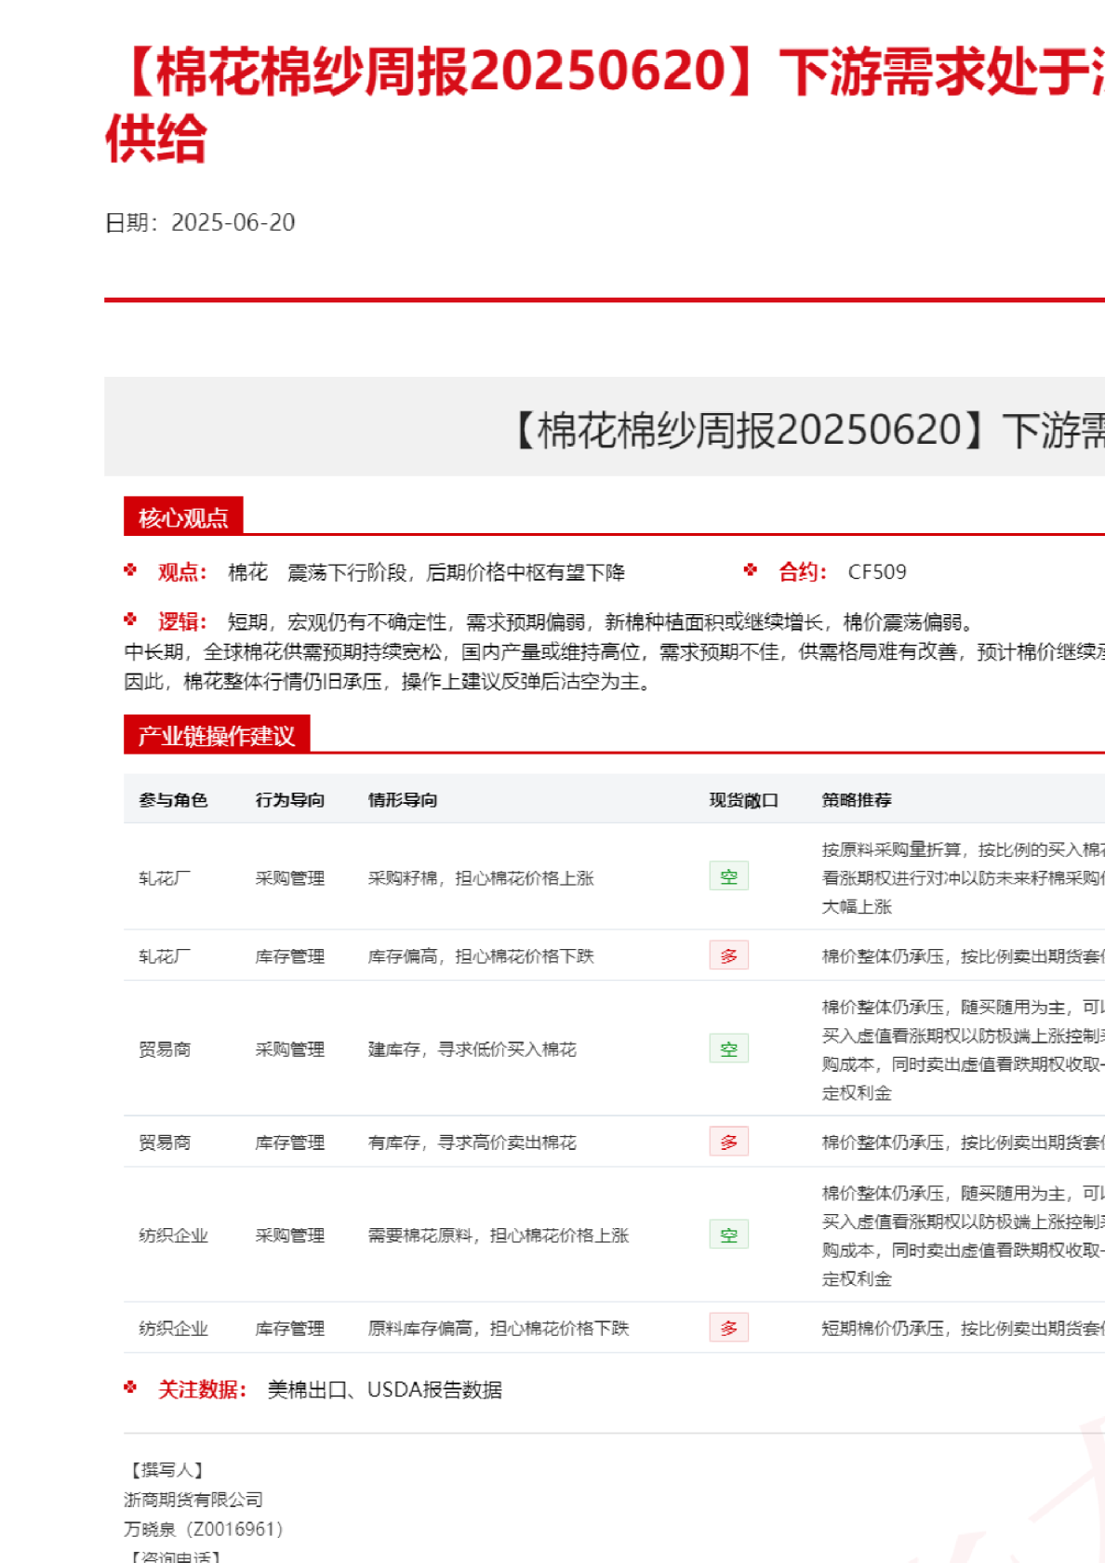Click the 现货敞口 column header

(743, 800)
